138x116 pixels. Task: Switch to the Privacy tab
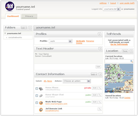click(29, 16)
